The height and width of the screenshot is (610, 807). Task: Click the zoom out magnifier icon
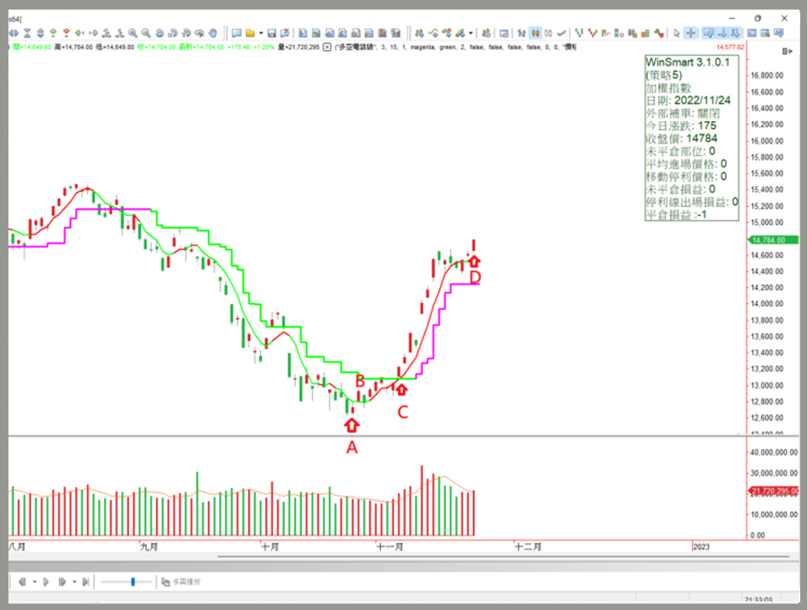[146, 33]
